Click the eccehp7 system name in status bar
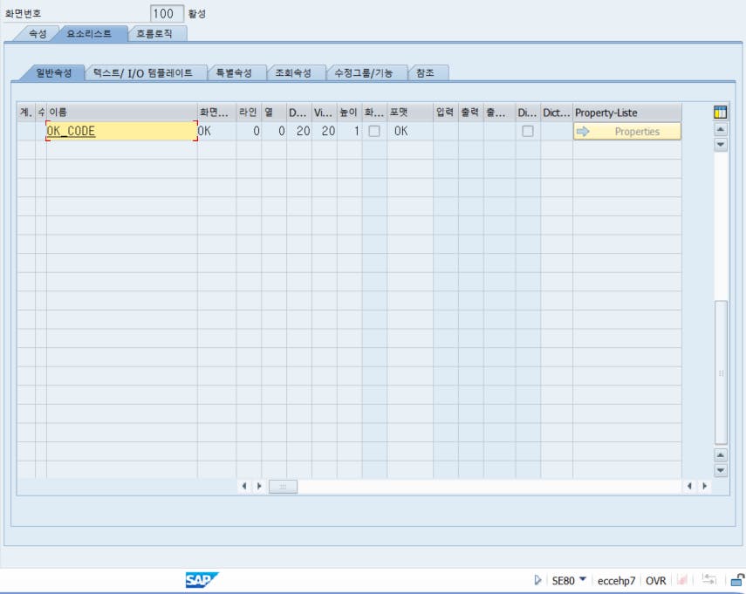Viewport: 746px width, 594px height. click(x=616, y=580)
